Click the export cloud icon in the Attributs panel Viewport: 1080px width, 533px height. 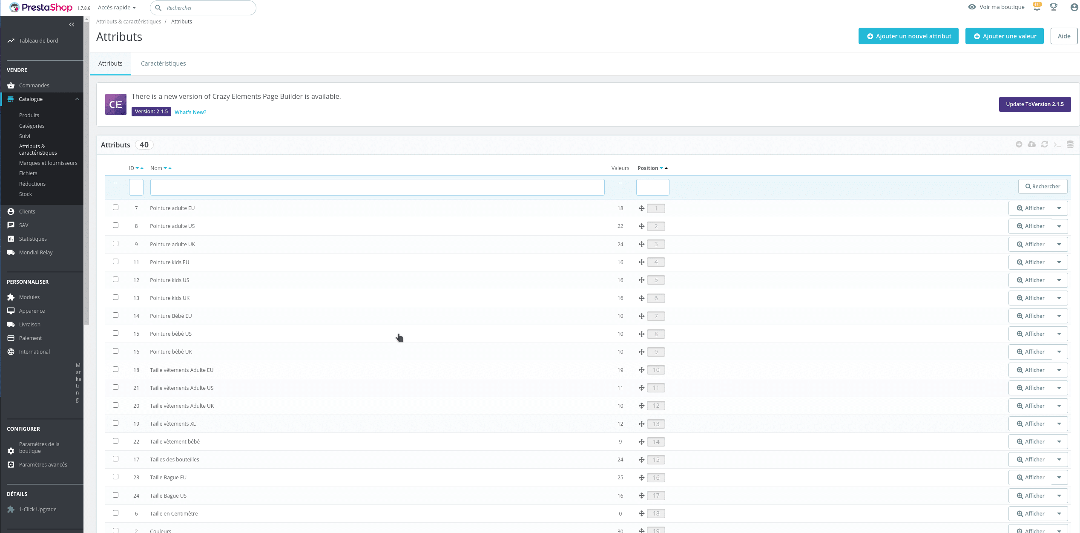[1031, 144]
